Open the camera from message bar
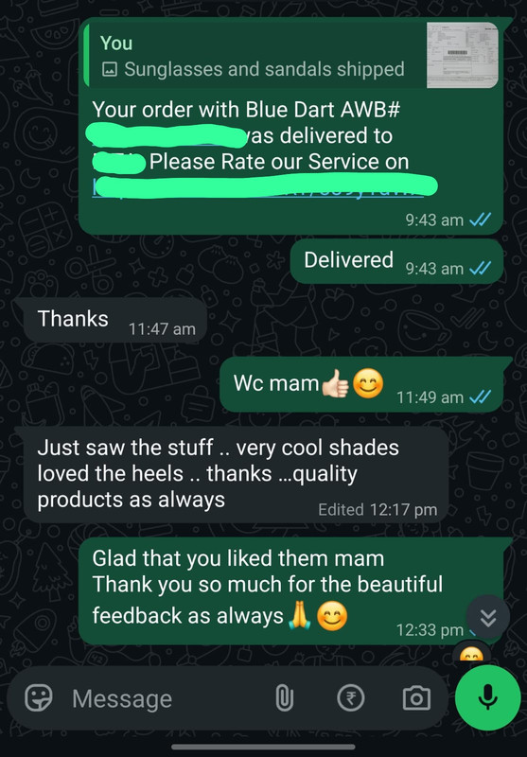Viewport: 527px width, 757px height. pyautogui.click(x=416, y=698)
